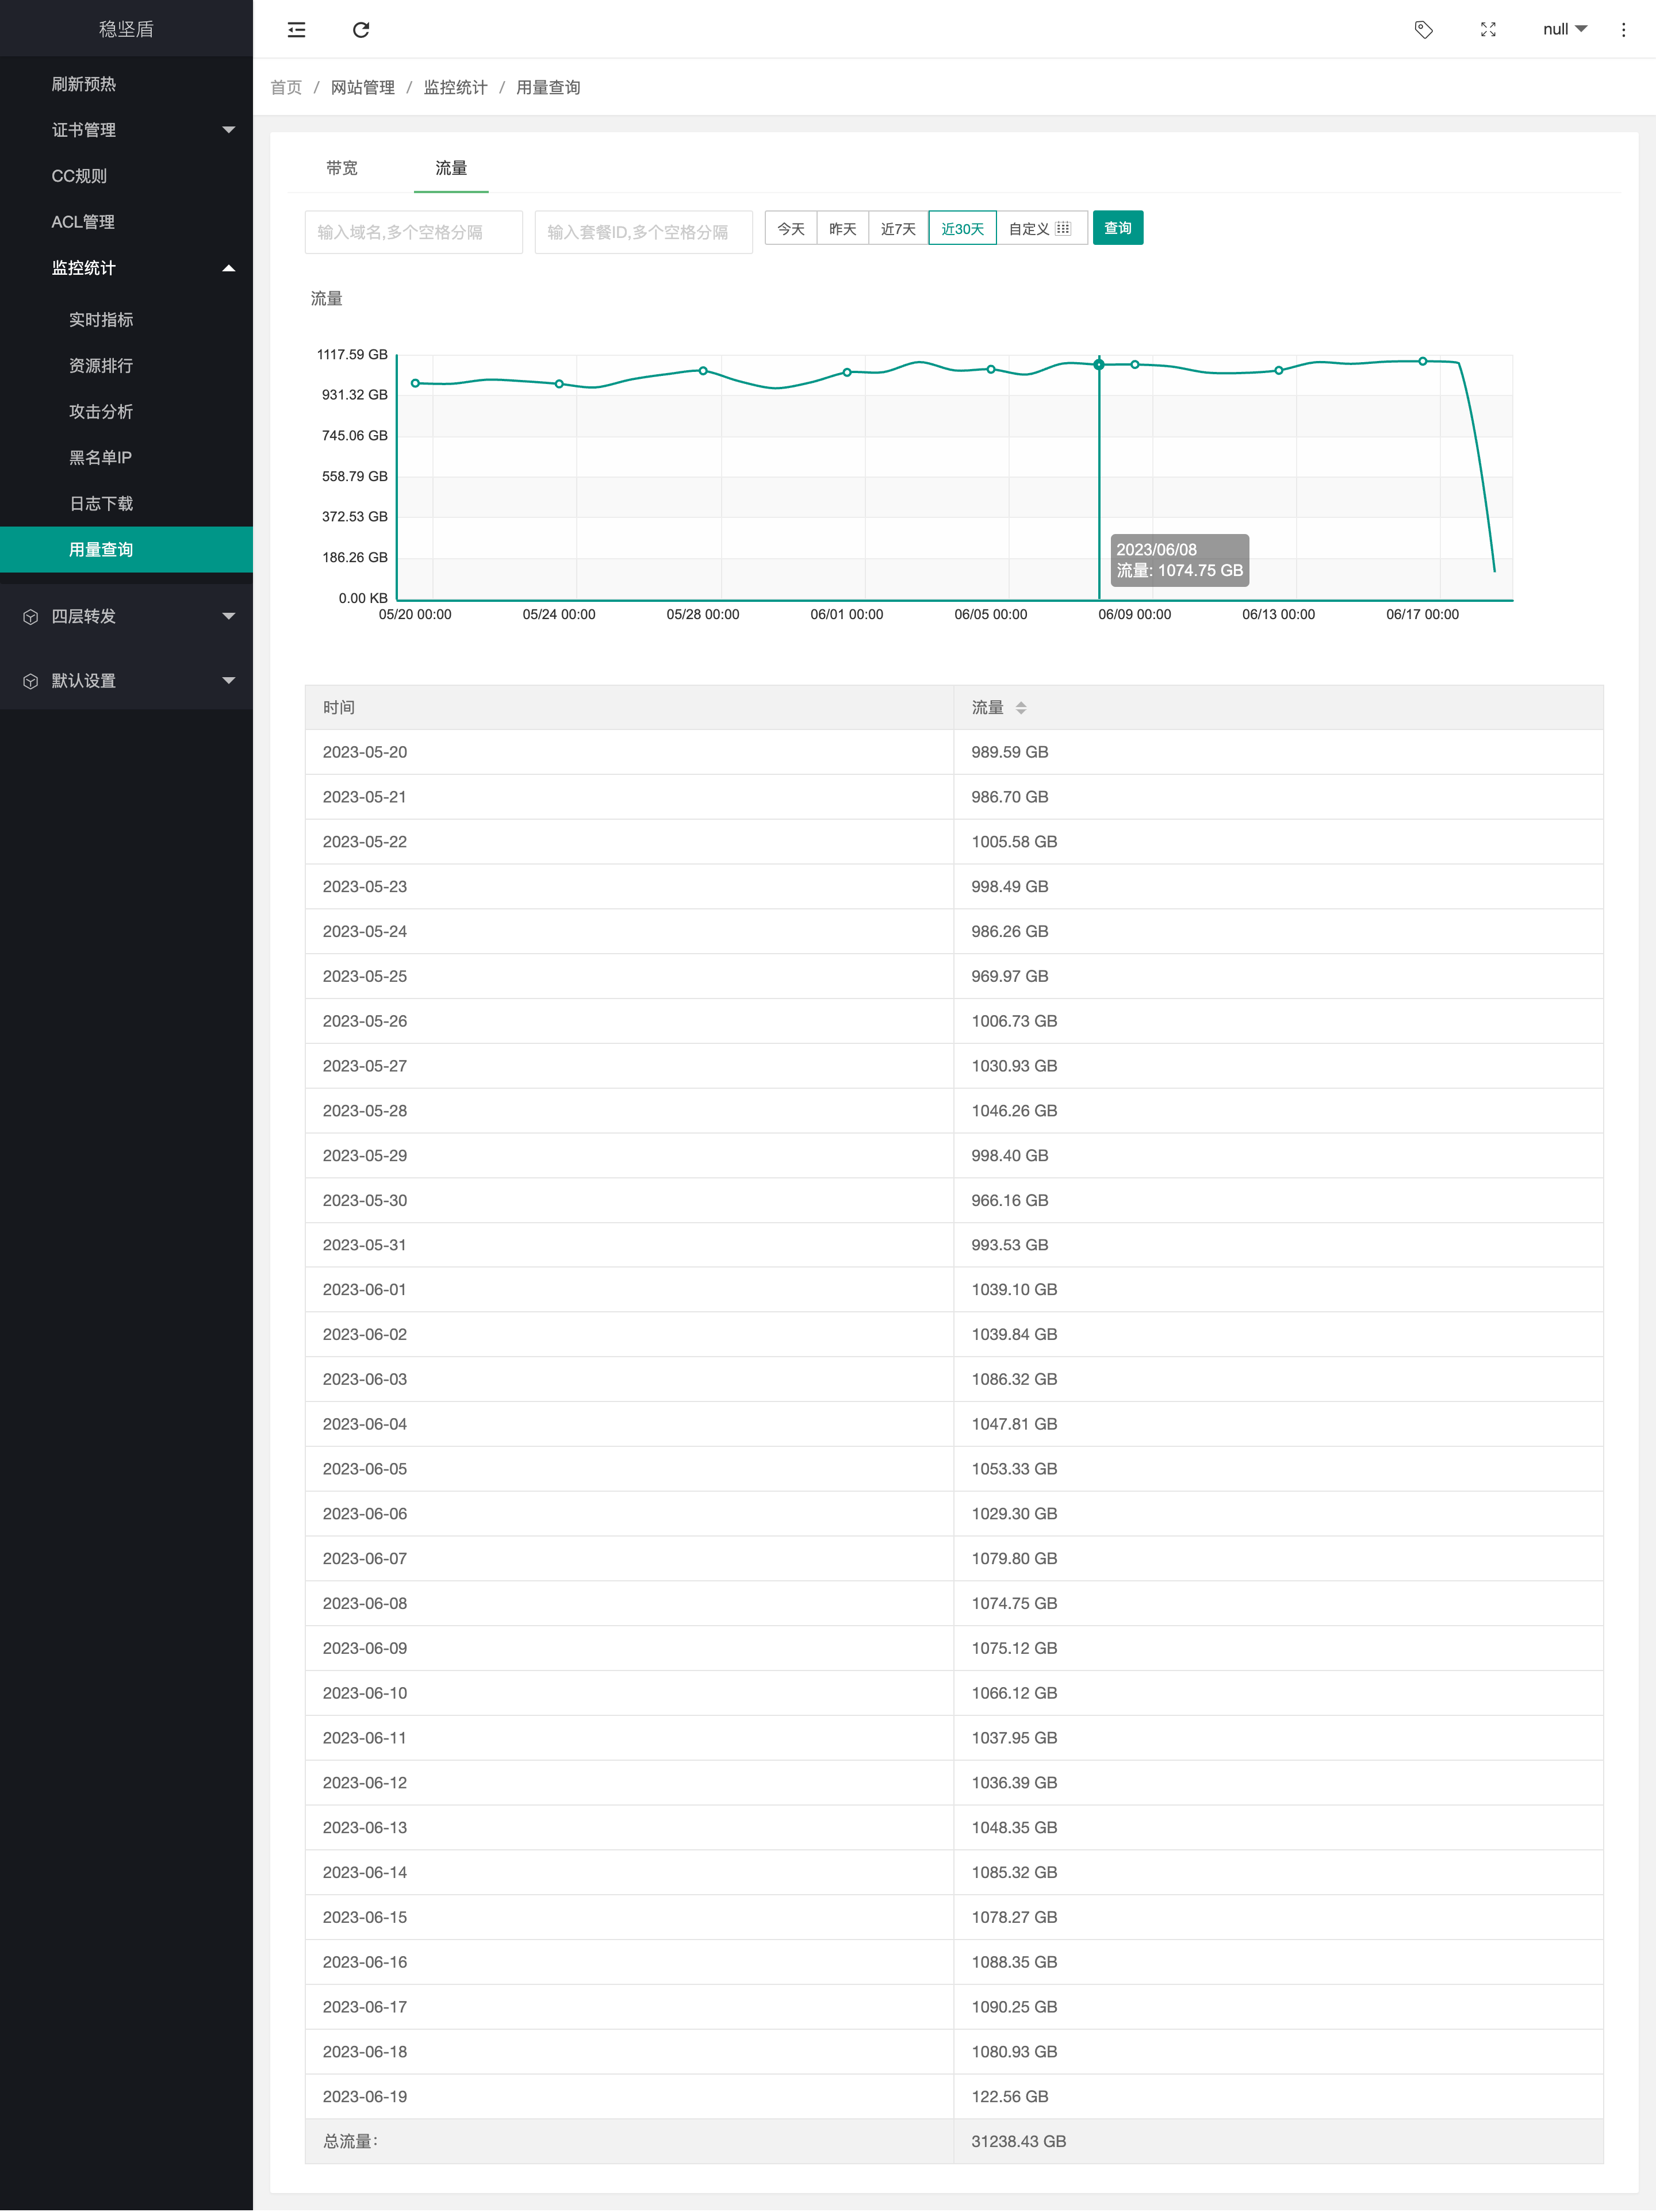The height and width of the screenshot is (2212, 1656).
Task: Collapse the sidebar with the menu fold icon
Action: pos(296,30)
